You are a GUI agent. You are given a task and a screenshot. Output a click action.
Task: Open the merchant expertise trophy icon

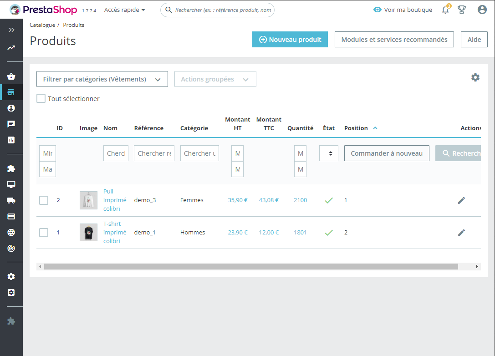(462, 10)
